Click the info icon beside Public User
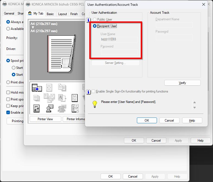 click(88, 20)
